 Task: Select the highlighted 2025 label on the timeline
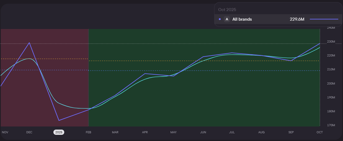click(59, 132)
